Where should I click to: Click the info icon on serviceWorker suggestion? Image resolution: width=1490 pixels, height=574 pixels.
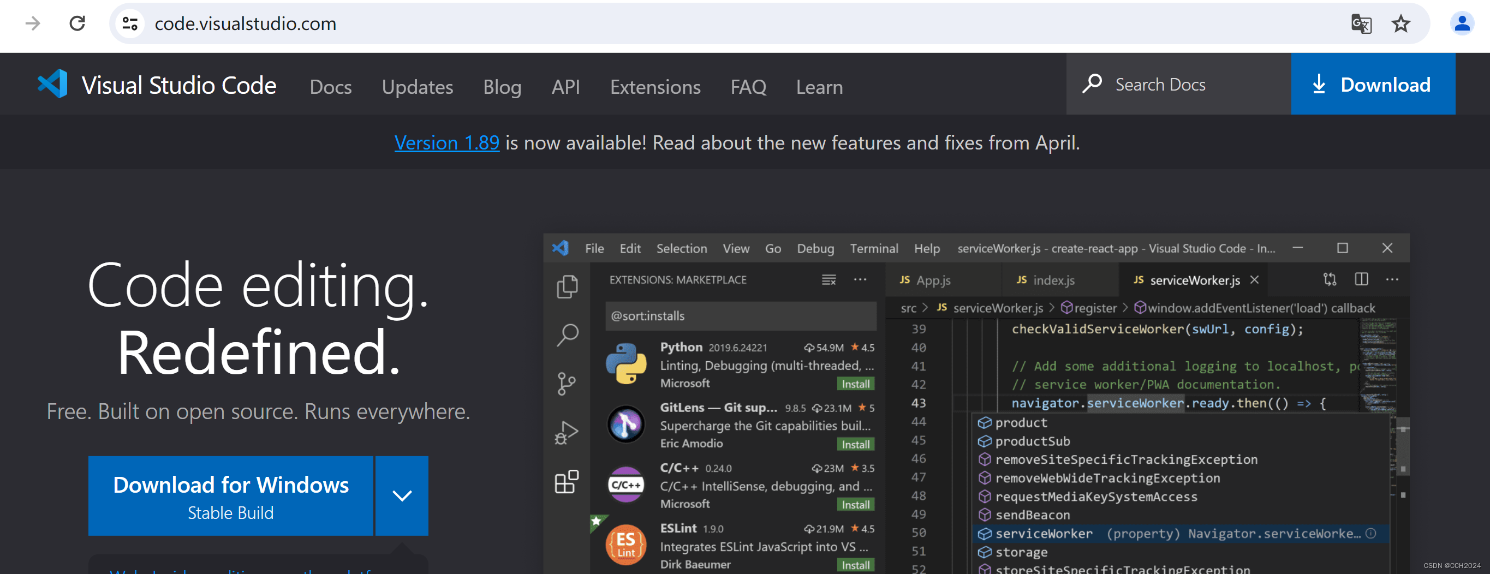point(1371,534)
